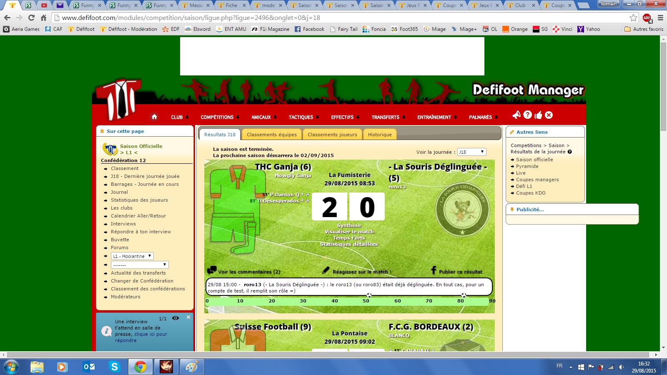Image resolution: width=667 pixels, height=375 pixels.
Task: Expand the COMPÉTITIONS menu
Action: point(220,117)
